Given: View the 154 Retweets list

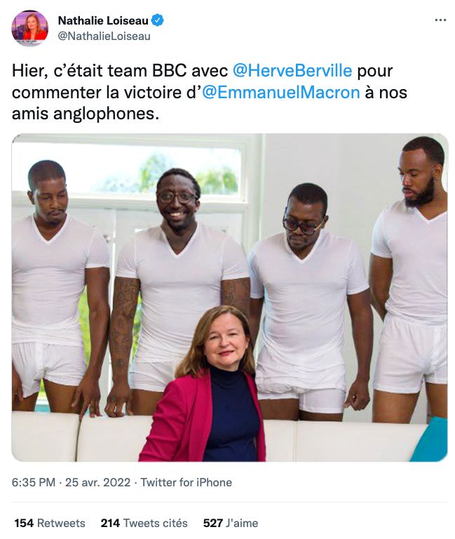Looking at the screenshot, I should [x=50, y=523].
